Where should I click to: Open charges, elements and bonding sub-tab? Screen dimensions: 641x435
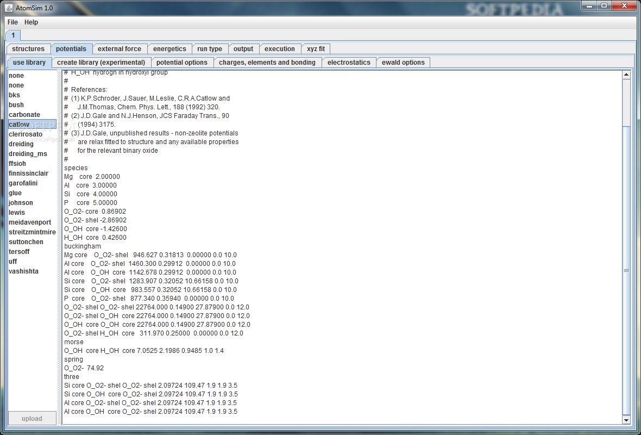(x=267, y=62)
